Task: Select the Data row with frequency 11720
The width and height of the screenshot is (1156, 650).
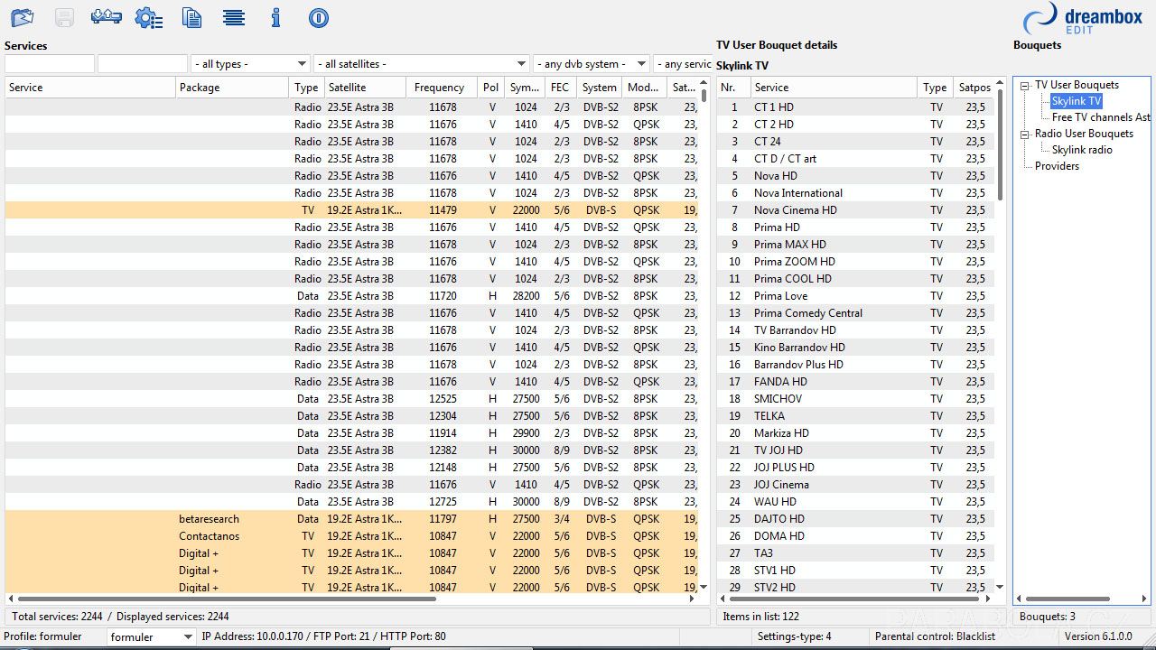Action: tap(351, 296)
